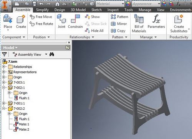This screenshot has width=192, height=139.
Task: Expand the Relationships folder node
Action: (x=4, y=66)
